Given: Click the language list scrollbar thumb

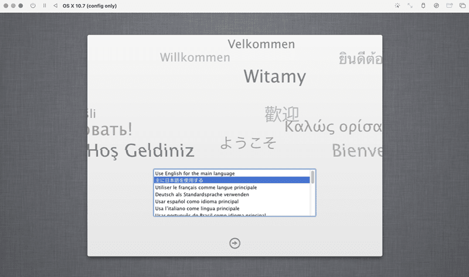Looking at the screenshot, I should click(312, 177).
